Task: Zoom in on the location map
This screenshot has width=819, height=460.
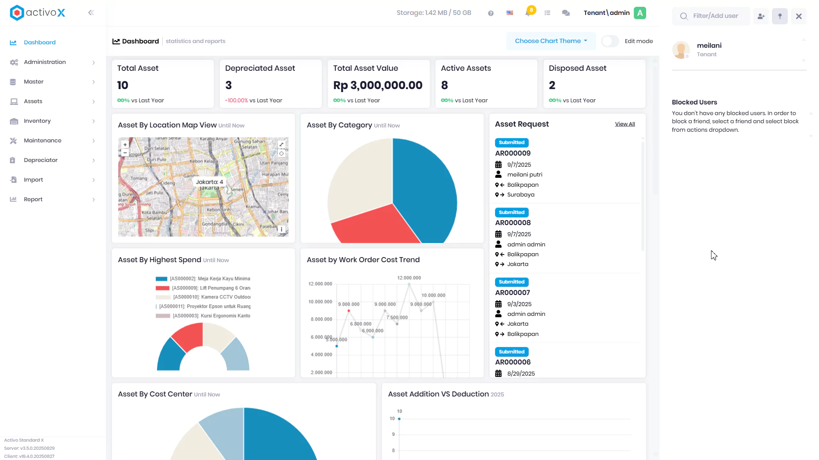Action: coord(125,145)
